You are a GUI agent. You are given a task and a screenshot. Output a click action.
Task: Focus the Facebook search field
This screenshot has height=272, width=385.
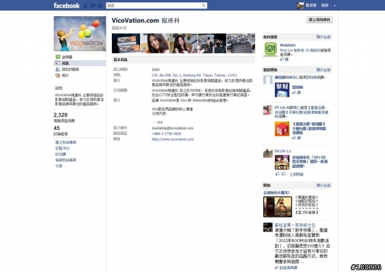tap(153, 5)
